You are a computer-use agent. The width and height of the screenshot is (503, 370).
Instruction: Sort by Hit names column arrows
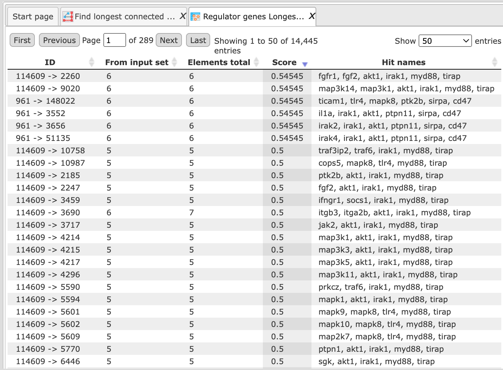pyautogui.click(x=495, y=62)
